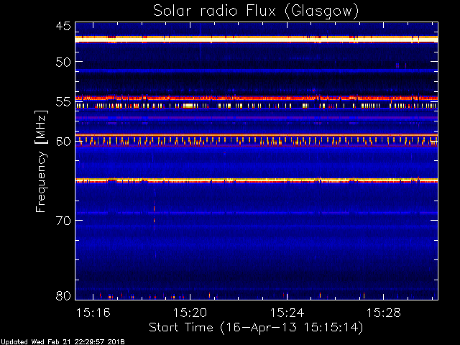Click the frequency tick label "80"
Viewport: 460px width, 345px height.
63,295
